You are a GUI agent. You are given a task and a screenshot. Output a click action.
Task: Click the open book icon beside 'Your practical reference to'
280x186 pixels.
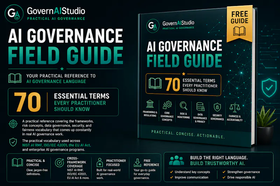pyautogui.click(x=15, y=78)
